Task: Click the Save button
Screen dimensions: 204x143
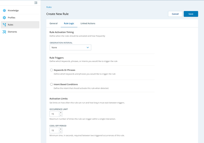Action: coord(191,14)
